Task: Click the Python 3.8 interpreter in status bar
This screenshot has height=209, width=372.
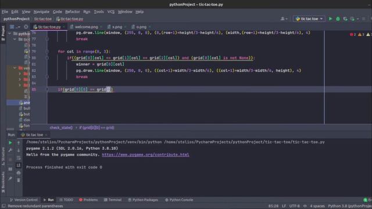Action: coord(350,206)
